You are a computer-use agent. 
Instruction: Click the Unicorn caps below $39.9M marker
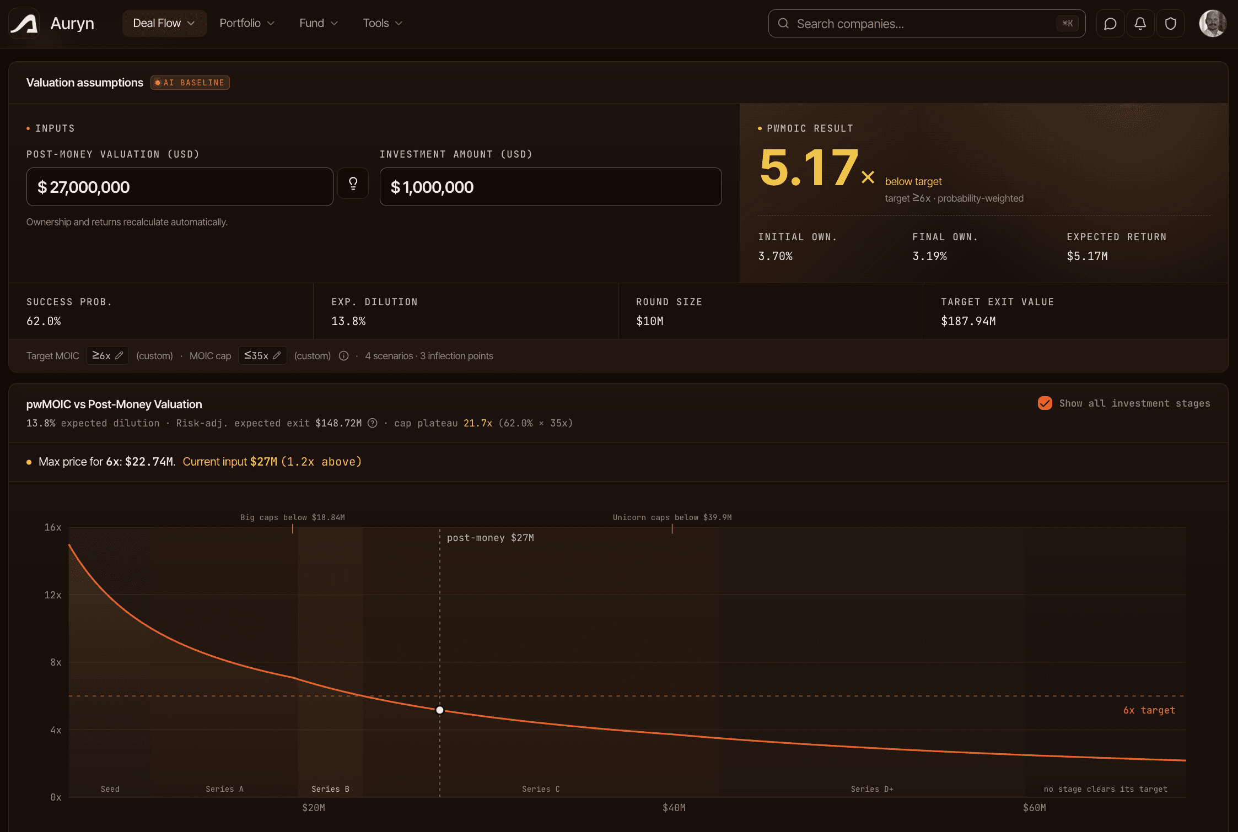click(x=672, y=518)
